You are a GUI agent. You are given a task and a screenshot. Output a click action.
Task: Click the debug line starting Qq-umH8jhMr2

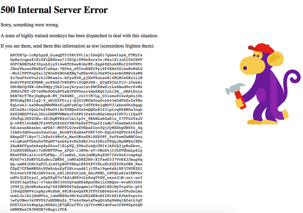(76, 164)
